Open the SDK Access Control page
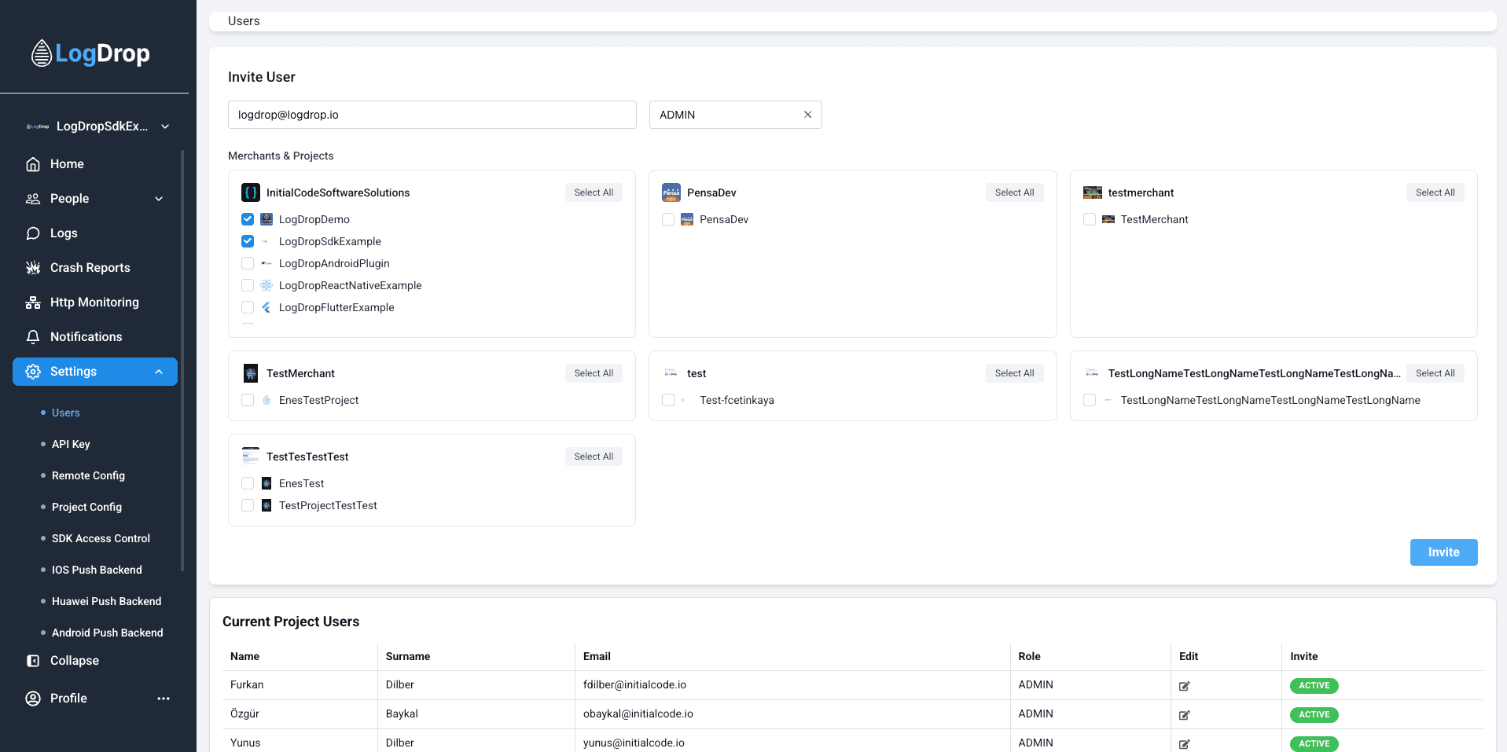1507x752 pixels. coord(101,538)
